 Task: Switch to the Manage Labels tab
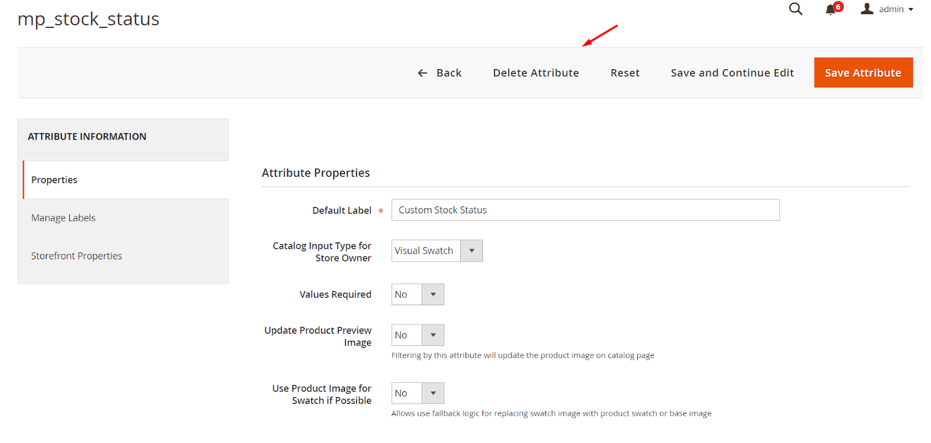(63, 218)
